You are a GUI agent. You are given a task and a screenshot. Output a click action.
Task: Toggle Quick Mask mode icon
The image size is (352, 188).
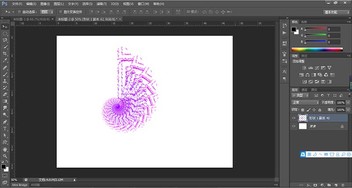coord(5,175)
